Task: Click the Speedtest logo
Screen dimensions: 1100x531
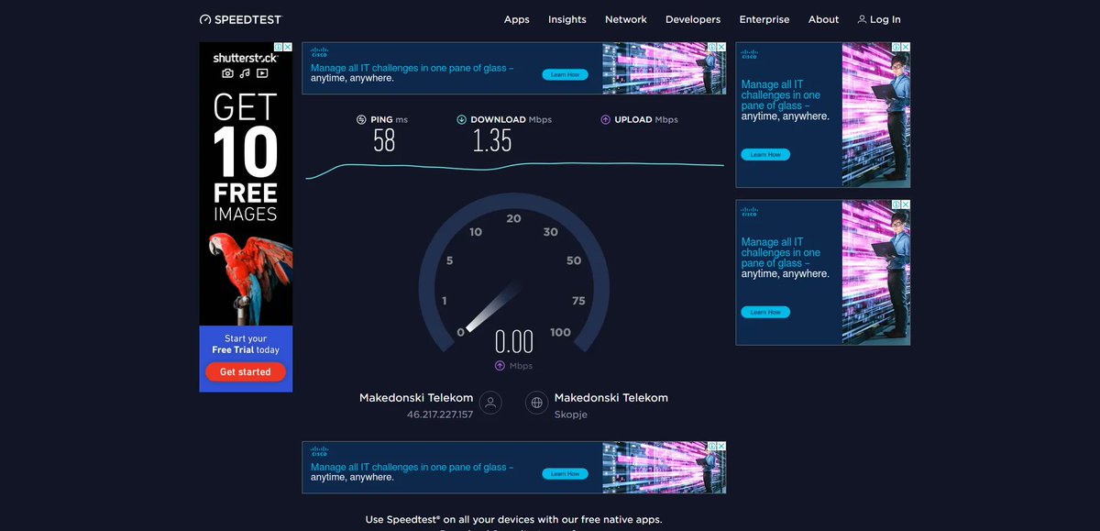Action: (240, 19)
